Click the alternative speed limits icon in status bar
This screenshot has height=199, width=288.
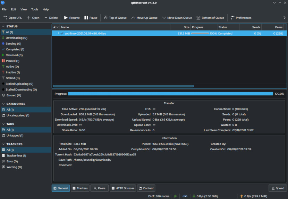tap(185, 196)
